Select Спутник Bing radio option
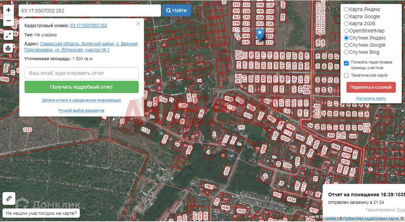This screenshot has width=405, height=222. tap(346, 52)
